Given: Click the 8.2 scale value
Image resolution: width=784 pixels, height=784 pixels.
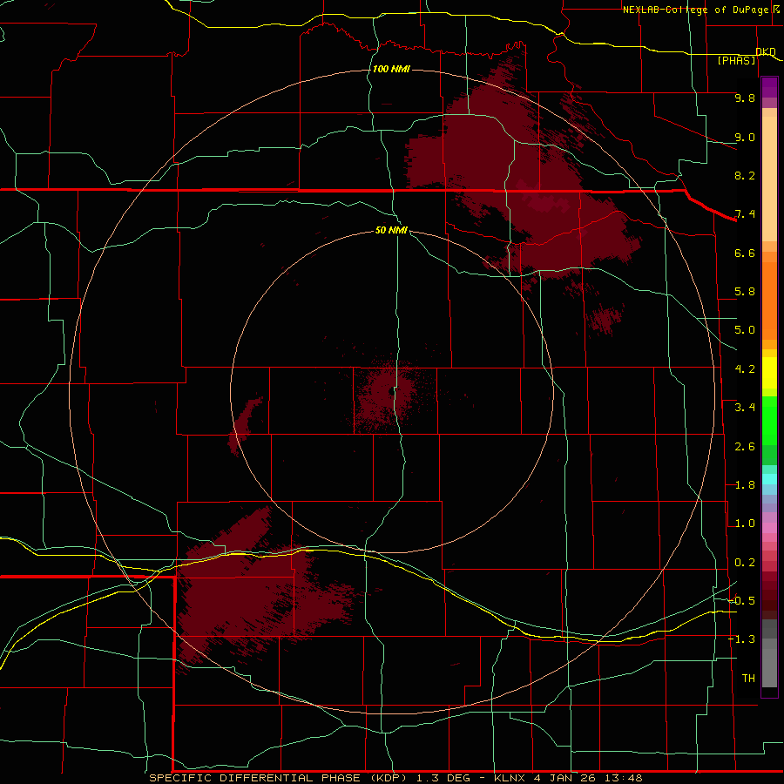Looking at the screenshot, I should [745, 175].
